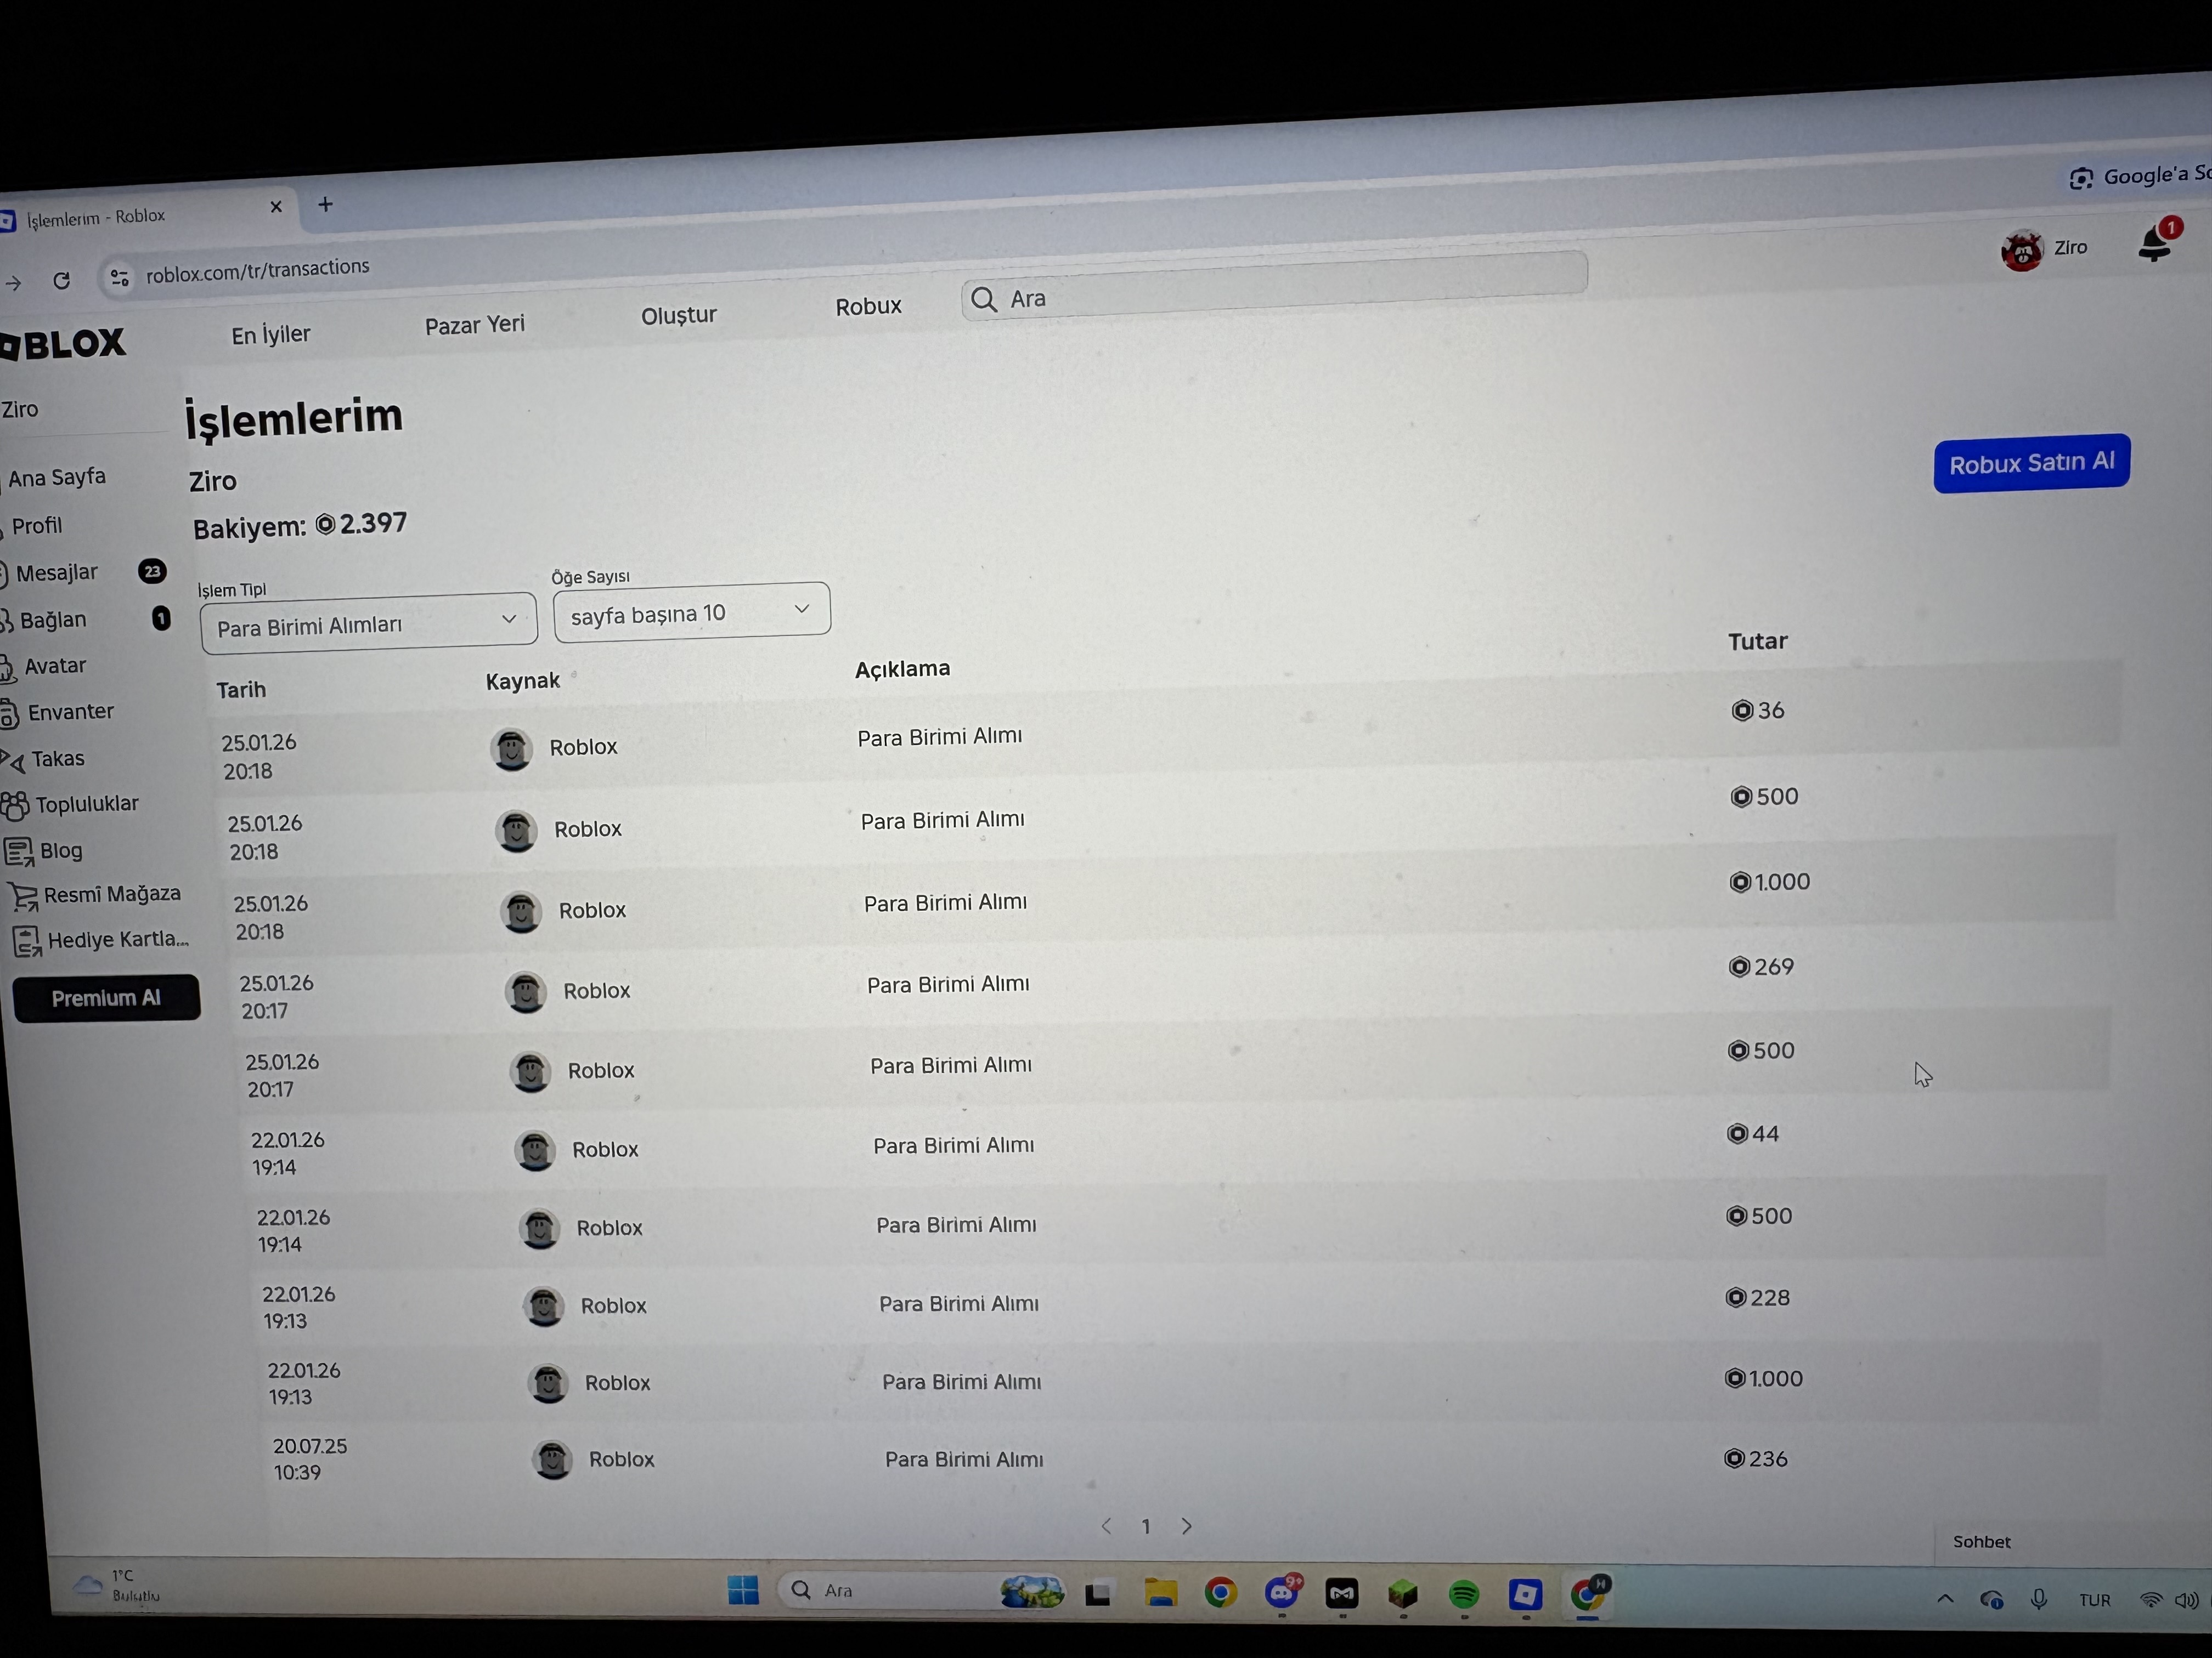Image resolution: width=2212 pixels, height=1658 pixels.
Task: Click the Roblox link in the 25.01.26 20:18 1.000 row
Action: (593, 911)
